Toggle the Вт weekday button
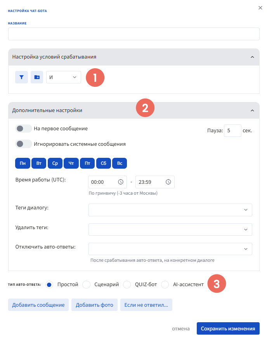267x342 pixels. tap(39, 163)
